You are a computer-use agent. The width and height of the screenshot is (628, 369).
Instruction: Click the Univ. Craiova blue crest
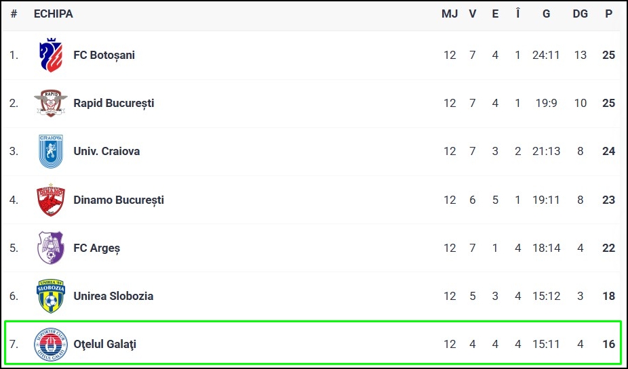click(x=51, y=151)
